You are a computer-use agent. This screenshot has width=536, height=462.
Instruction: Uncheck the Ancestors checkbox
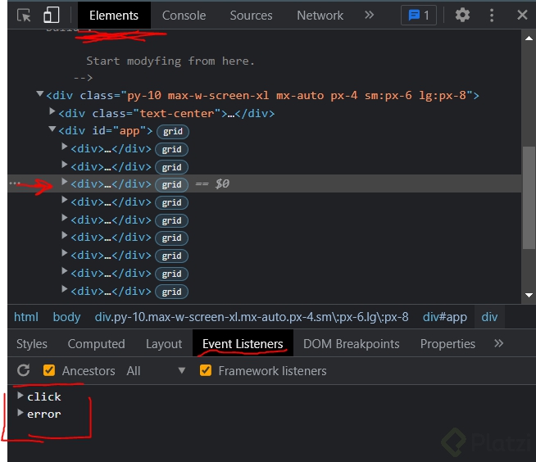(49, 370)
